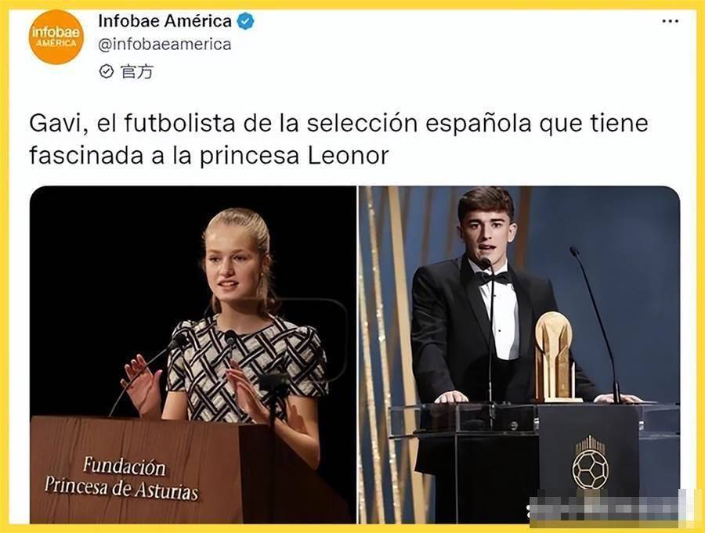Open the three-dot more options menu
Viewport: 705px width, 533px height.
pos(670,21)
